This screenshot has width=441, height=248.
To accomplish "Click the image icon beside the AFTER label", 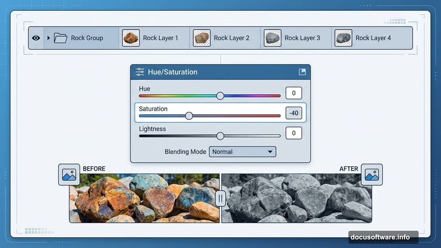I will pos(372,174).
